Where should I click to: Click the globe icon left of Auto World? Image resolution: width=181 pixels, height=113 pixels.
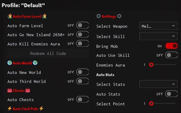[x=10, y=63]
